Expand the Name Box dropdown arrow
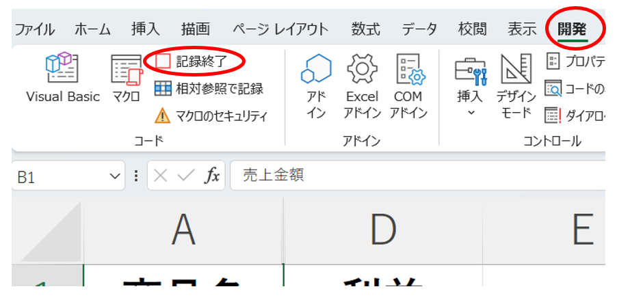617x302 pixels. click(114, 176)
